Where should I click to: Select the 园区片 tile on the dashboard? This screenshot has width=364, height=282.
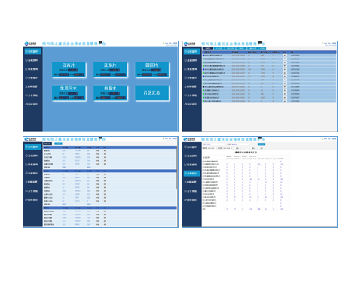click(x=152, y=70)
